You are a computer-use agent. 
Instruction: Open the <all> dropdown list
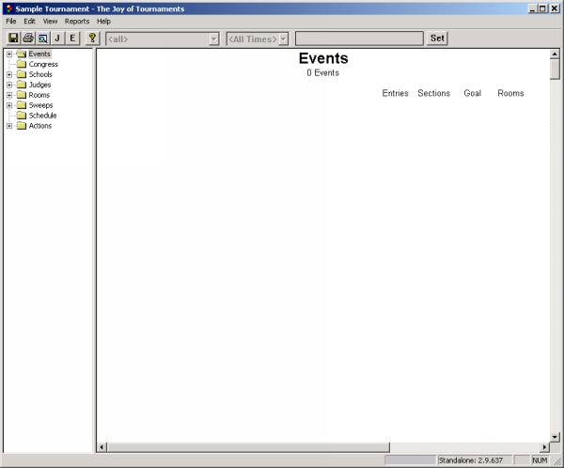tap(214, 39)
